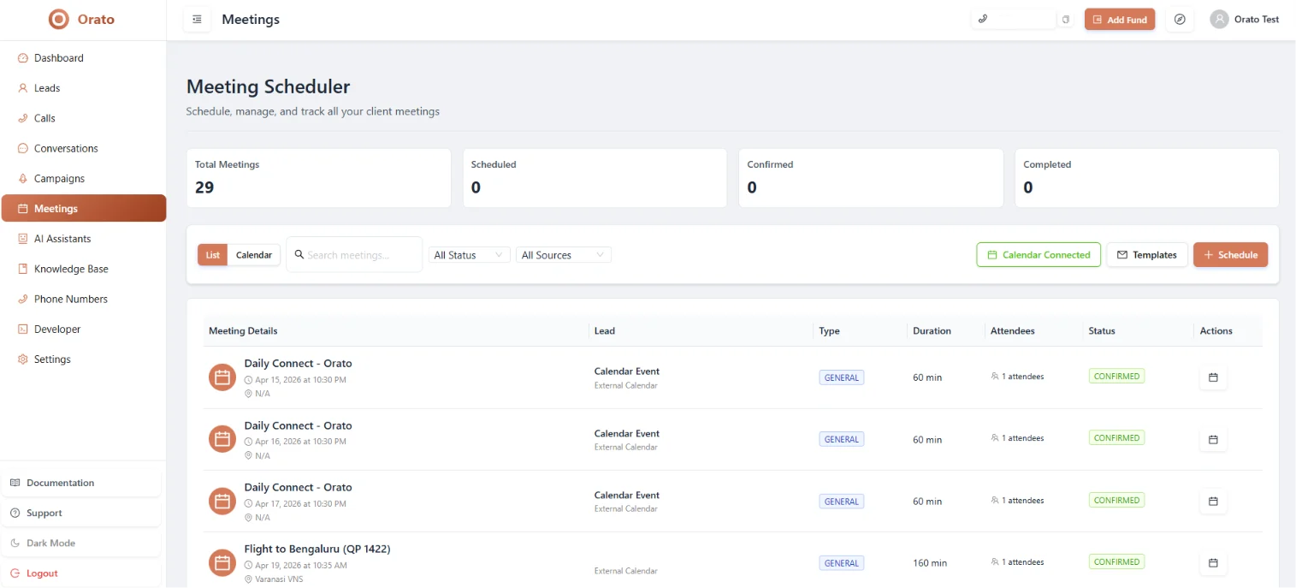Open the All Status dropdown
Screen dimensions: 1296x588
pos(469,255)
